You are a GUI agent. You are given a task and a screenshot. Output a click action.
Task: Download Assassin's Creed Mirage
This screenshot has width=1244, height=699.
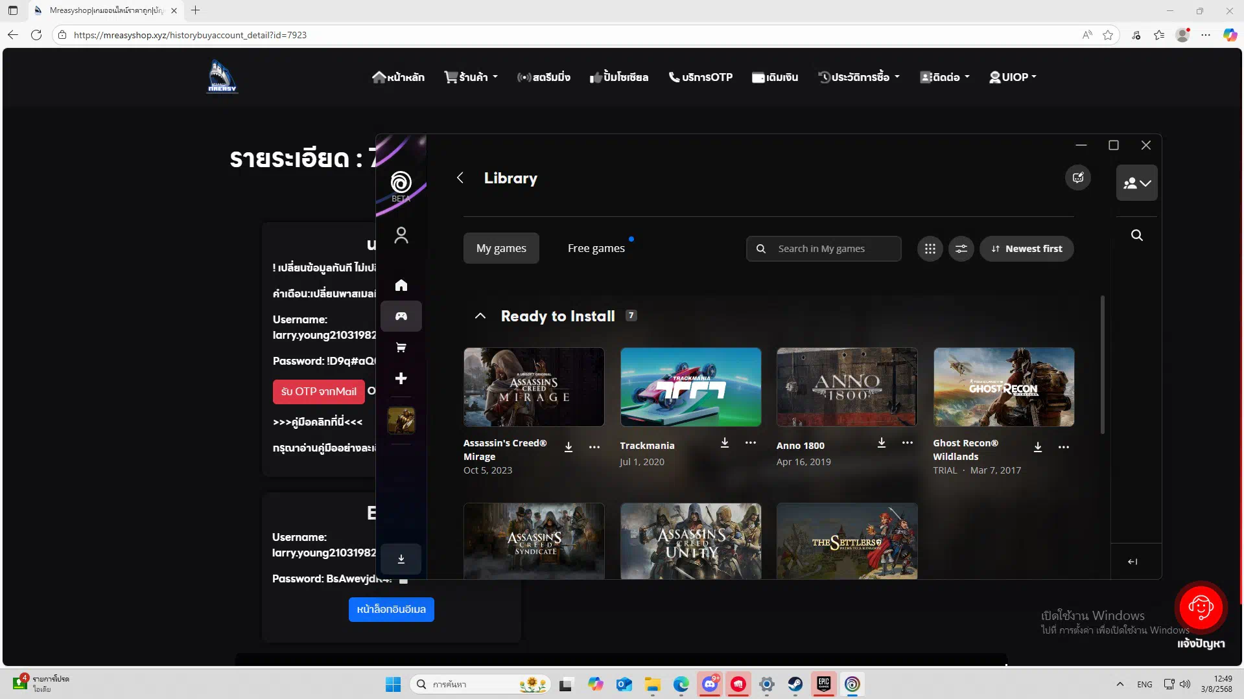pyautogui.click(x=569, y=447)
